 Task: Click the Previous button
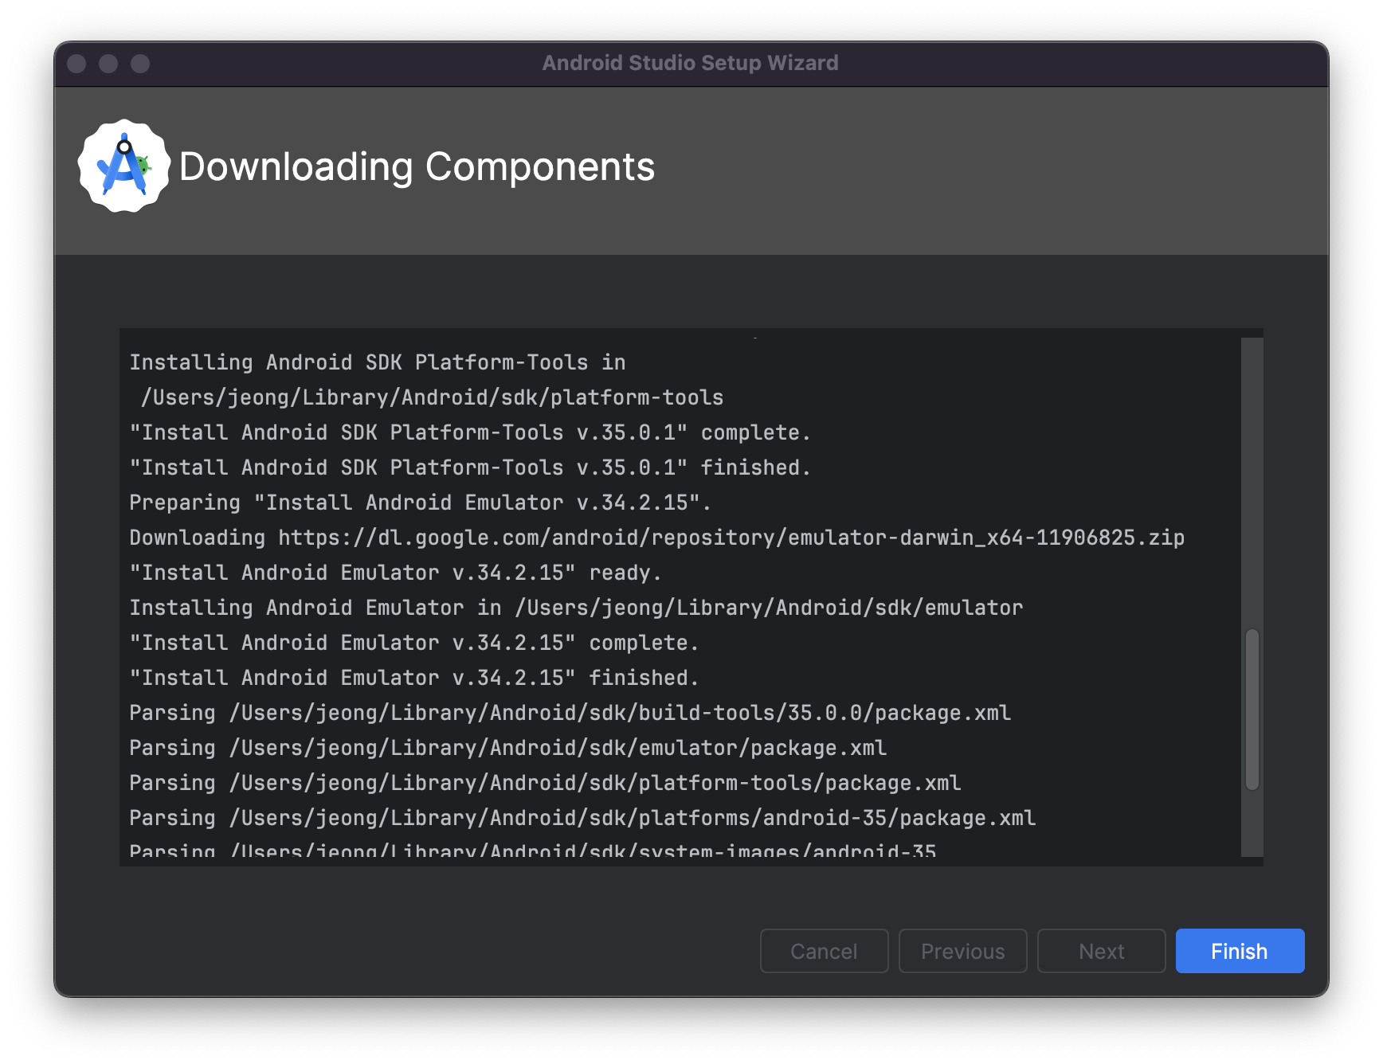[x=962, y=951]
